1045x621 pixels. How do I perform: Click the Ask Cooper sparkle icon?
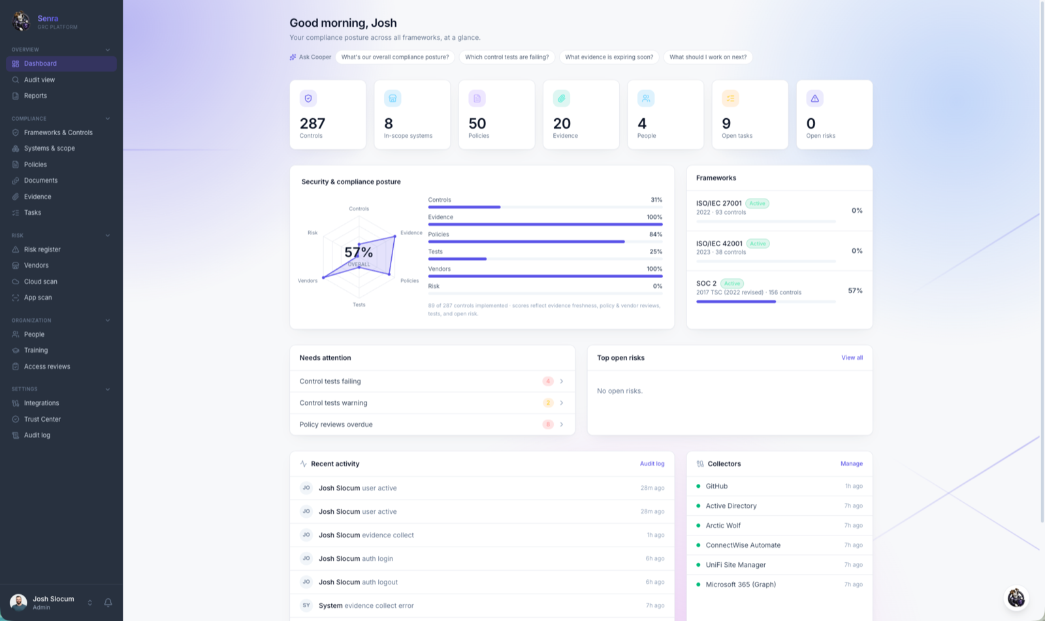coord(293,57)
